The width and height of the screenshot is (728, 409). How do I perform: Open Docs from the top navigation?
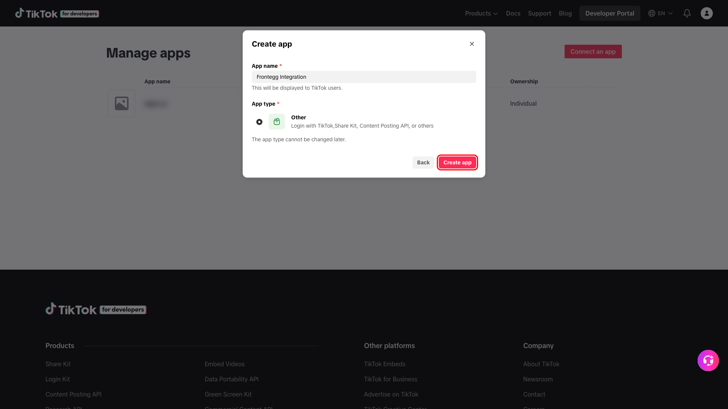pyautogui.click(x=513, y=13)
